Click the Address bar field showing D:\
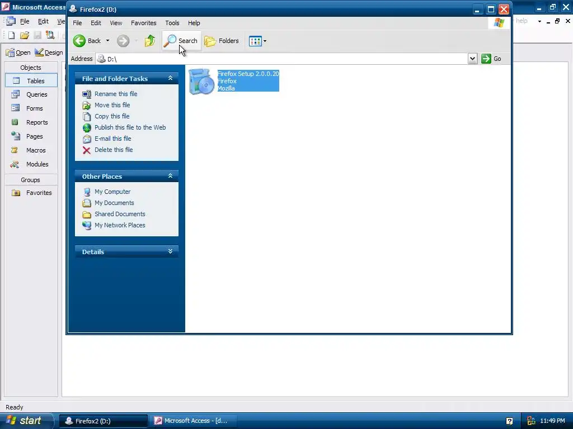The width and height of the screenshot is (573, 429). pyautogui.click(x=281, y=59)
